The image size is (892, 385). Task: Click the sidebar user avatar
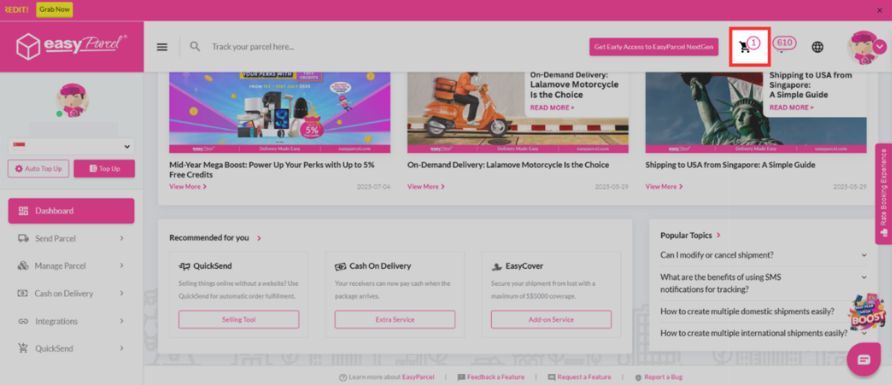click(x=72, y=101)
